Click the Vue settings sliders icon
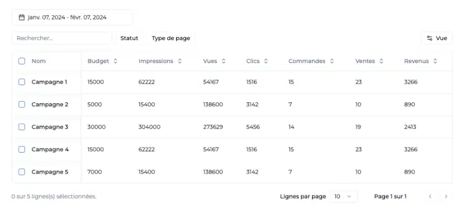This screenshot has width=468, height=217. (x=430, y=38)
